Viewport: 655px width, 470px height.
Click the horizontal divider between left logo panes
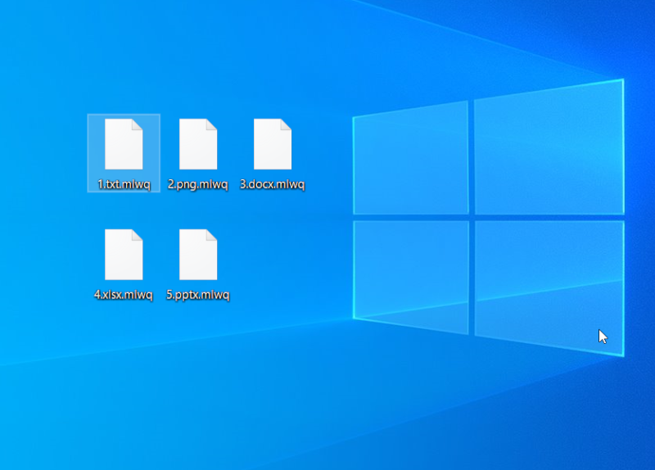(411, 217)
